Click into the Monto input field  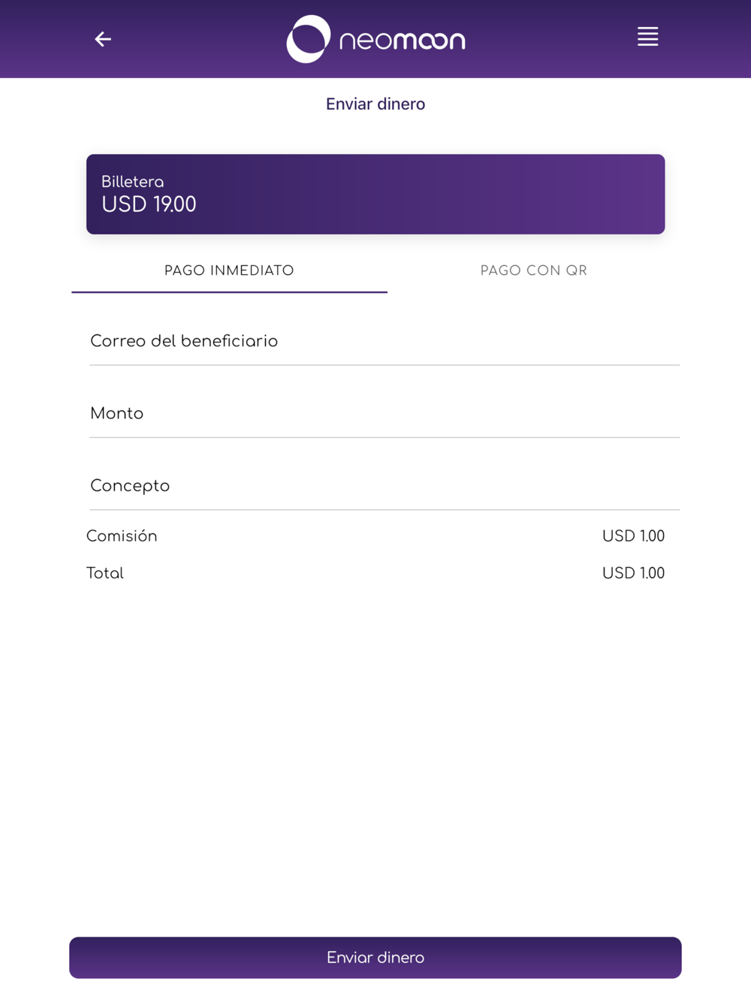coord(385,414)
